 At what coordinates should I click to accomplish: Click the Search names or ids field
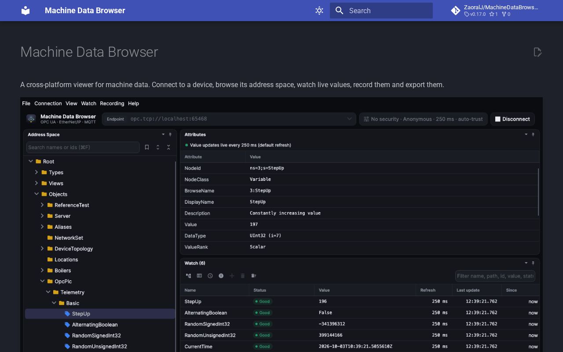(83, 147)
